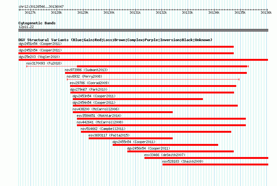277x186 pixels.
Task: Click the 30131k ruler tick label
Action: (135, 12)
